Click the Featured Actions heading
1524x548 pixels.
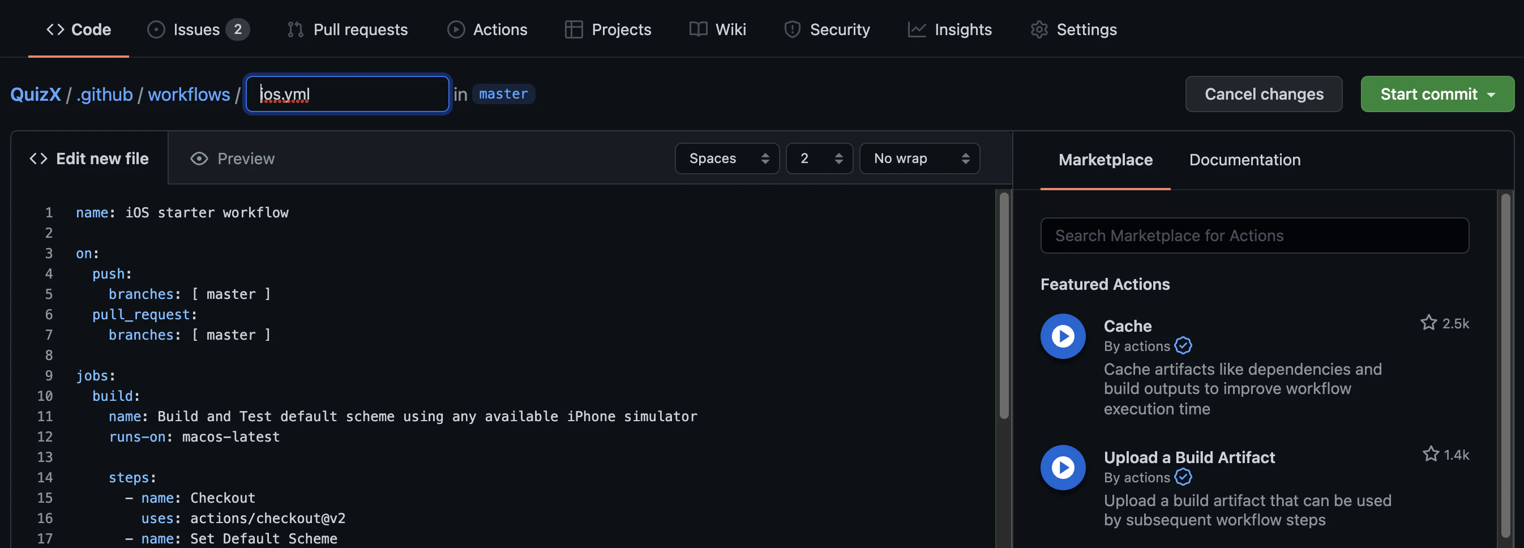click(x=1105, y=284)
